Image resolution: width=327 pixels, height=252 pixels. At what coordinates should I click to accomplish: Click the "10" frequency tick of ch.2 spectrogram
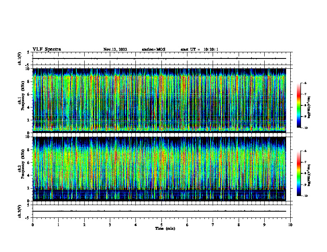pos(28,137)
